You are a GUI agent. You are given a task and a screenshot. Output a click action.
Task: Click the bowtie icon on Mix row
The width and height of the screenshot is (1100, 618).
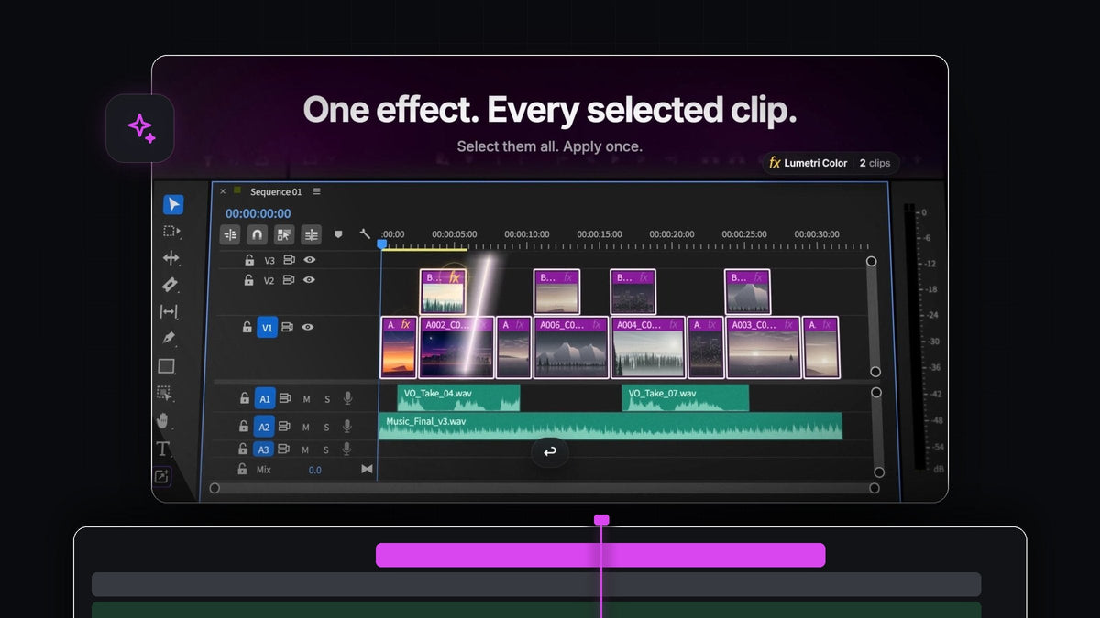click(367, 469)
